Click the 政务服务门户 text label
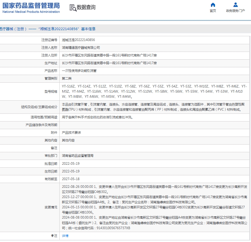This screenshot has height=242, width=251. tap(235, 11)
